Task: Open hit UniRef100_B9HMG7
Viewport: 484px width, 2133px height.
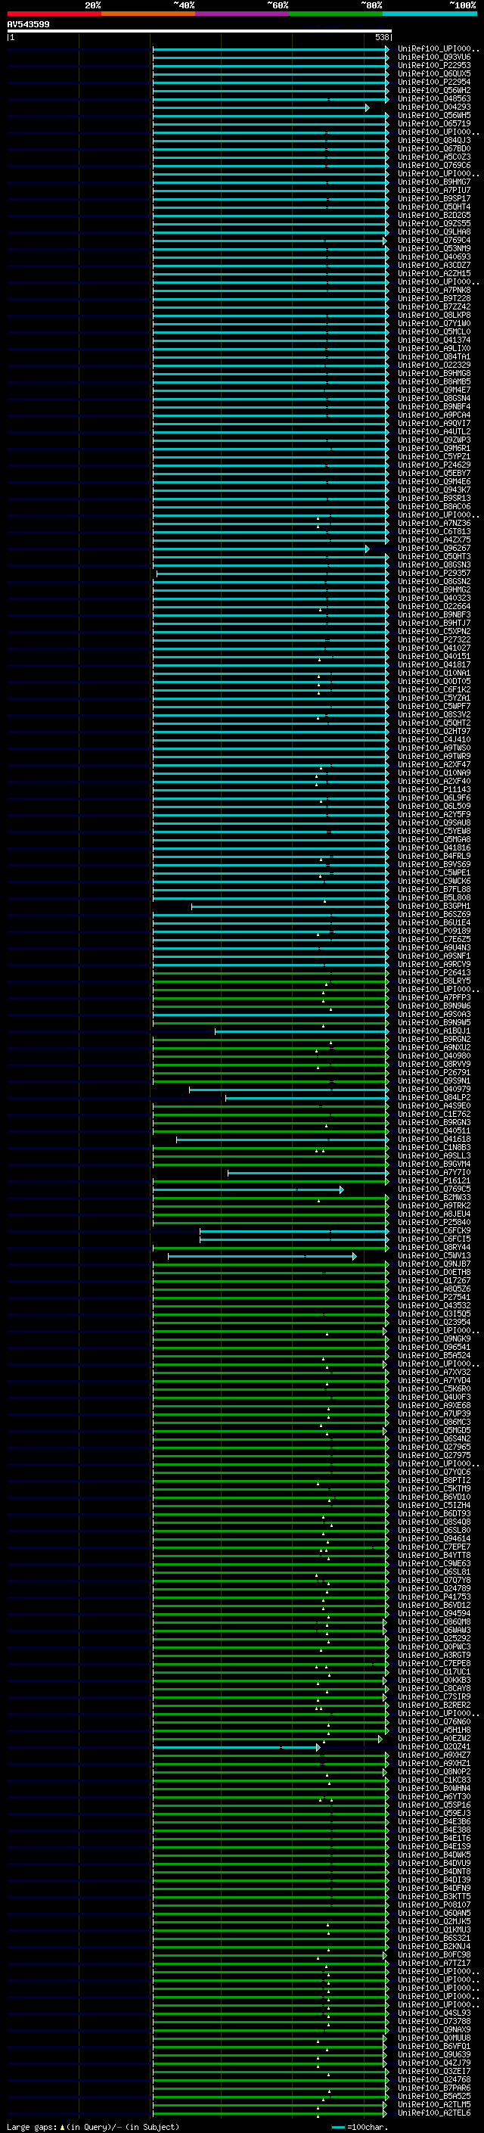Action: pyautogui.click(x=434, y=182)
